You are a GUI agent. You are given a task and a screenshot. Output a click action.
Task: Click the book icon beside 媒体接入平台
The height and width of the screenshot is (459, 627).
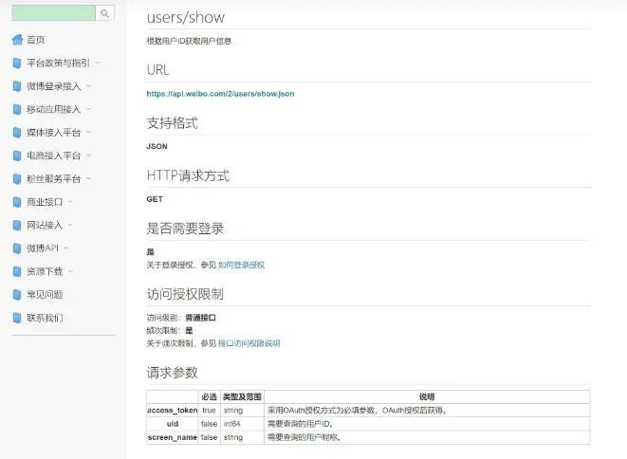tap(17, 133)
